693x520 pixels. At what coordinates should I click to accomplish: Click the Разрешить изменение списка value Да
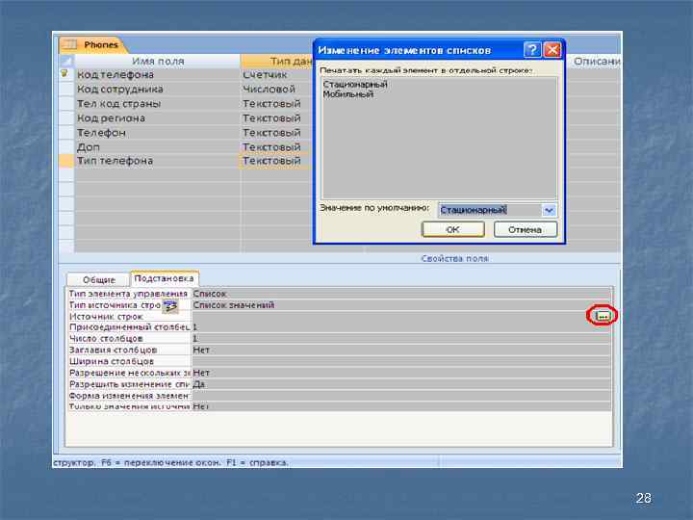pyautogui.click(x=401, y=384)
